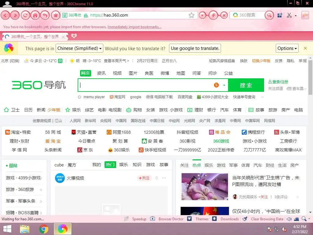Image resolution: width=313 pixels, height=235 pixels.
Task: Click the undo closed tab icon
Action: pyautogui.click(x=45, y=15)
